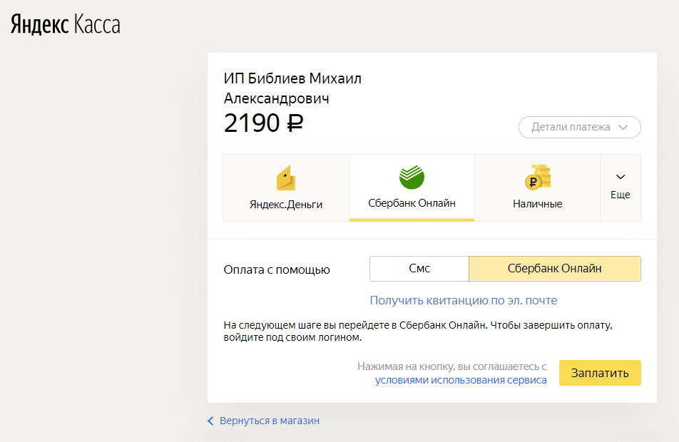Viewport: 679px width, 442px height.
Task: Click the ruble sign next to 2190
Action: (295, 123)
